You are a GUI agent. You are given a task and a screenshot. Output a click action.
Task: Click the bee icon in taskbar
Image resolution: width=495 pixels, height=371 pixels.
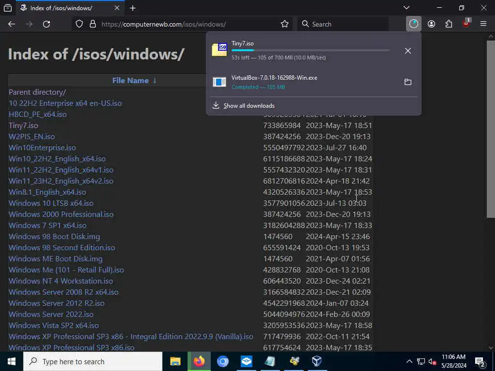coord(293,361)
